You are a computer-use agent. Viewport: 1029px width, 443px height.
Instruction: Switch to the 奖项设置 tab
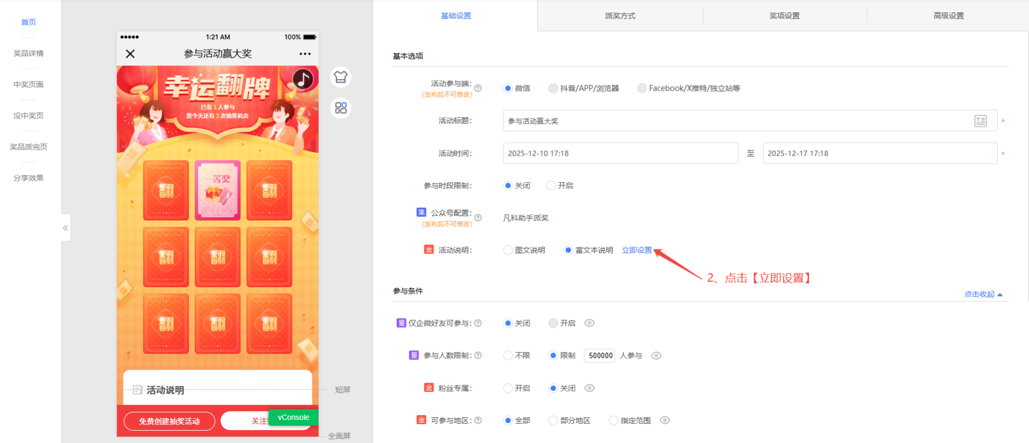(784, 16)
